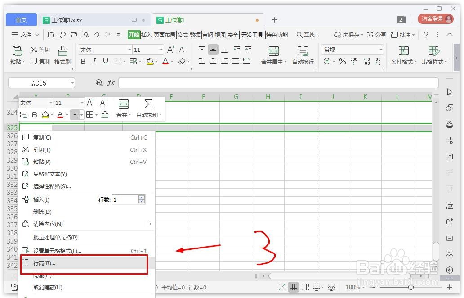This screenshot has width=464, height=298.
Task: Click the column H header
Action: point(268,97)
